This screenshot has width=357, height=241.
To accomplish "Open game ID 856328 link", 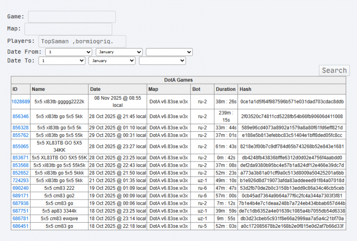I will (21, 128).
